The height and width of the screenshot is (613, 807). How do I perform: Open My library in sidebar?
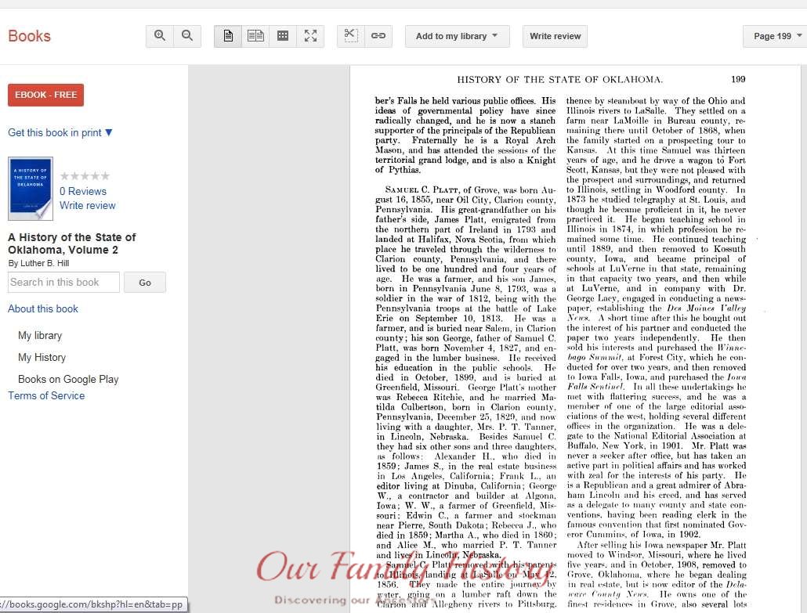pos(40,335)
